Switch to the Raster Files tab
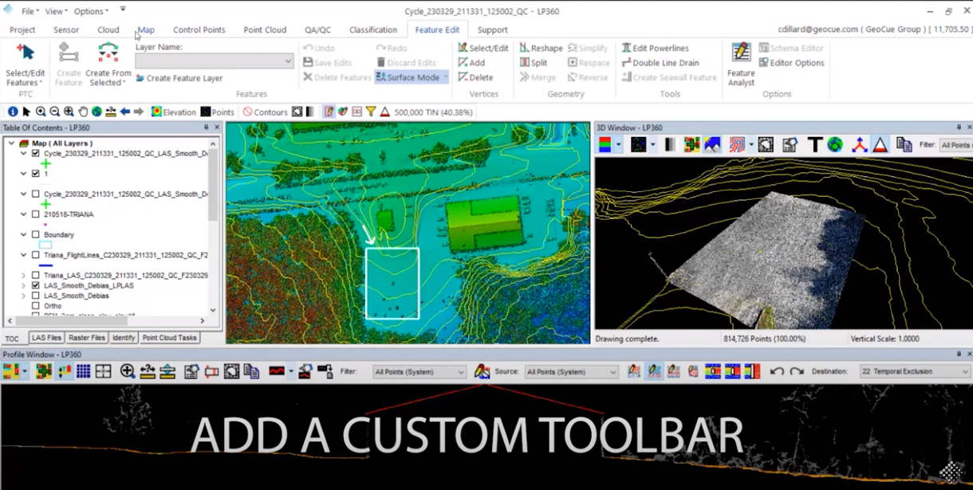This screenshot has width=973, height=490. tap(87, 338)
